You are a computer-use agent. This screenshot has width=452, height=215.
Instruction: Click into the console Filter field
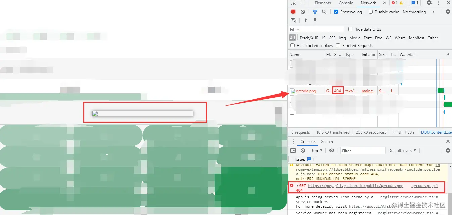[x=363, y=151]
